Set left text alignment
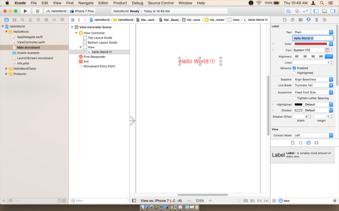 point(297,57)
